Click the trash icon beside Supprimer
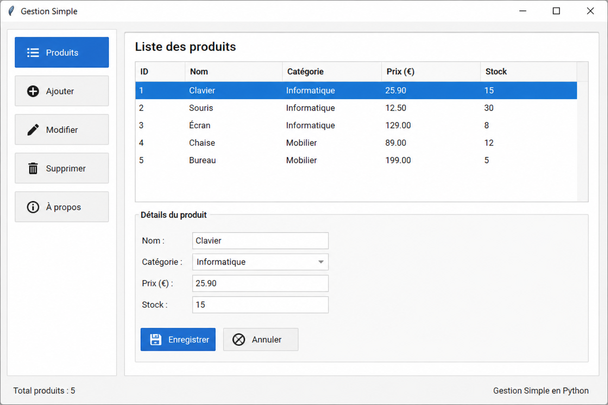Image resolution: width=608 pixels, height=405 pixels. (x=33, y=168)
